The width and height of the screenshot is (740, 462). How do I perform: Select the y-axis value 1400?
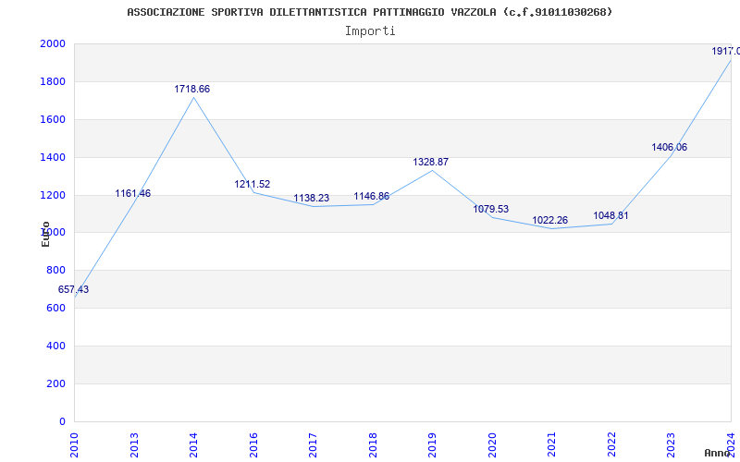(x=53, y=157)
